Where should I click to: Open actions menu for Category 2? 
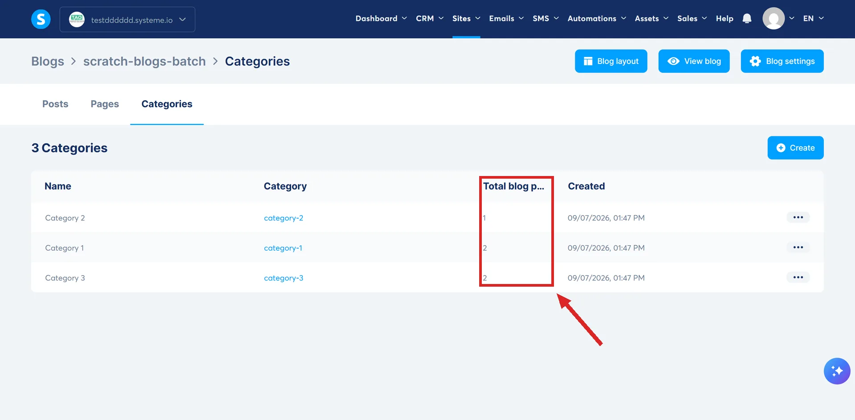click(x=798, y=217)
